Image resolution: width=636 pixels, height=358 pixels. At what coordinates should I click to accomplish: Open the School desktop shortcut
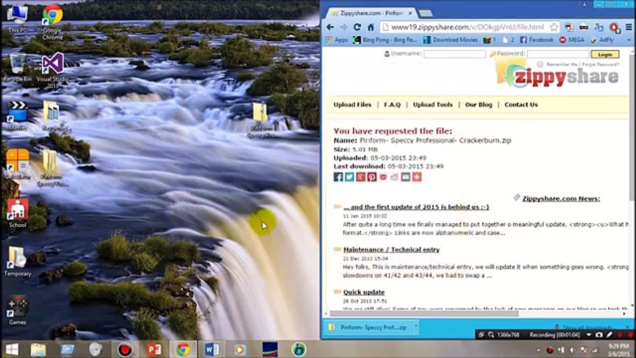pos(17,213)
